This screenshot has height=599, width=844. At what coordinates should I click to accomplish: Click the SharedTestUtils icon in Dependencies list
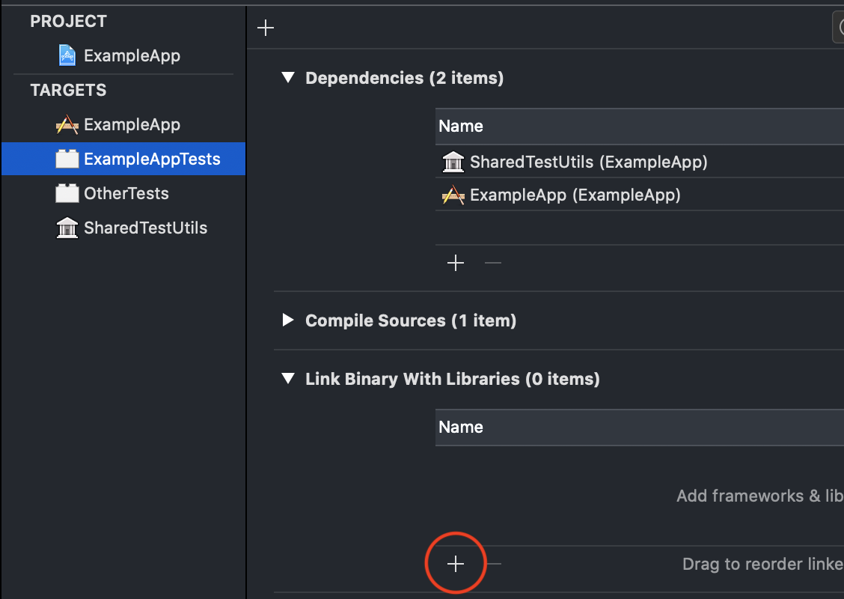pos(453,162)
